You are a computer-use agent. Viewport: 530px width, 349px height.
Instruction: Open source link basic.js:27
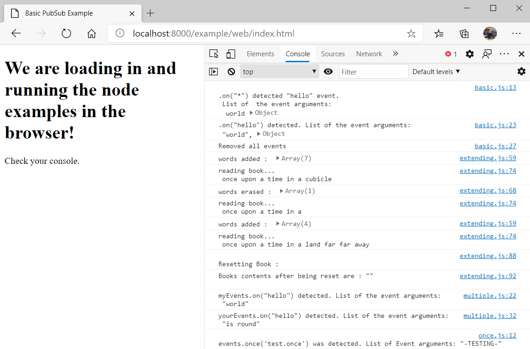(x=495, y=146)
